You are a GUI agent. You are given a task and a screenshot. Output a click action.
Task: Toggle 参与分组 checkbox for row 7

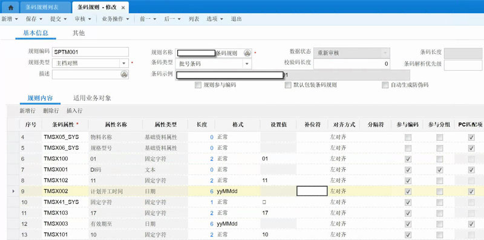coord(440,170)
